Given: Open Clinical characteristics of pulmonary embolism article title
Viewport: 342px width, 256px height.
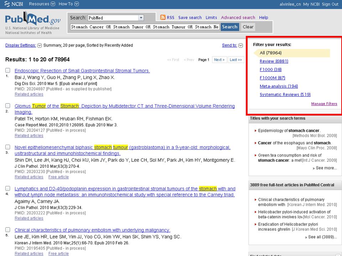Looking at the screenshot, I should (x=93, y=230).
